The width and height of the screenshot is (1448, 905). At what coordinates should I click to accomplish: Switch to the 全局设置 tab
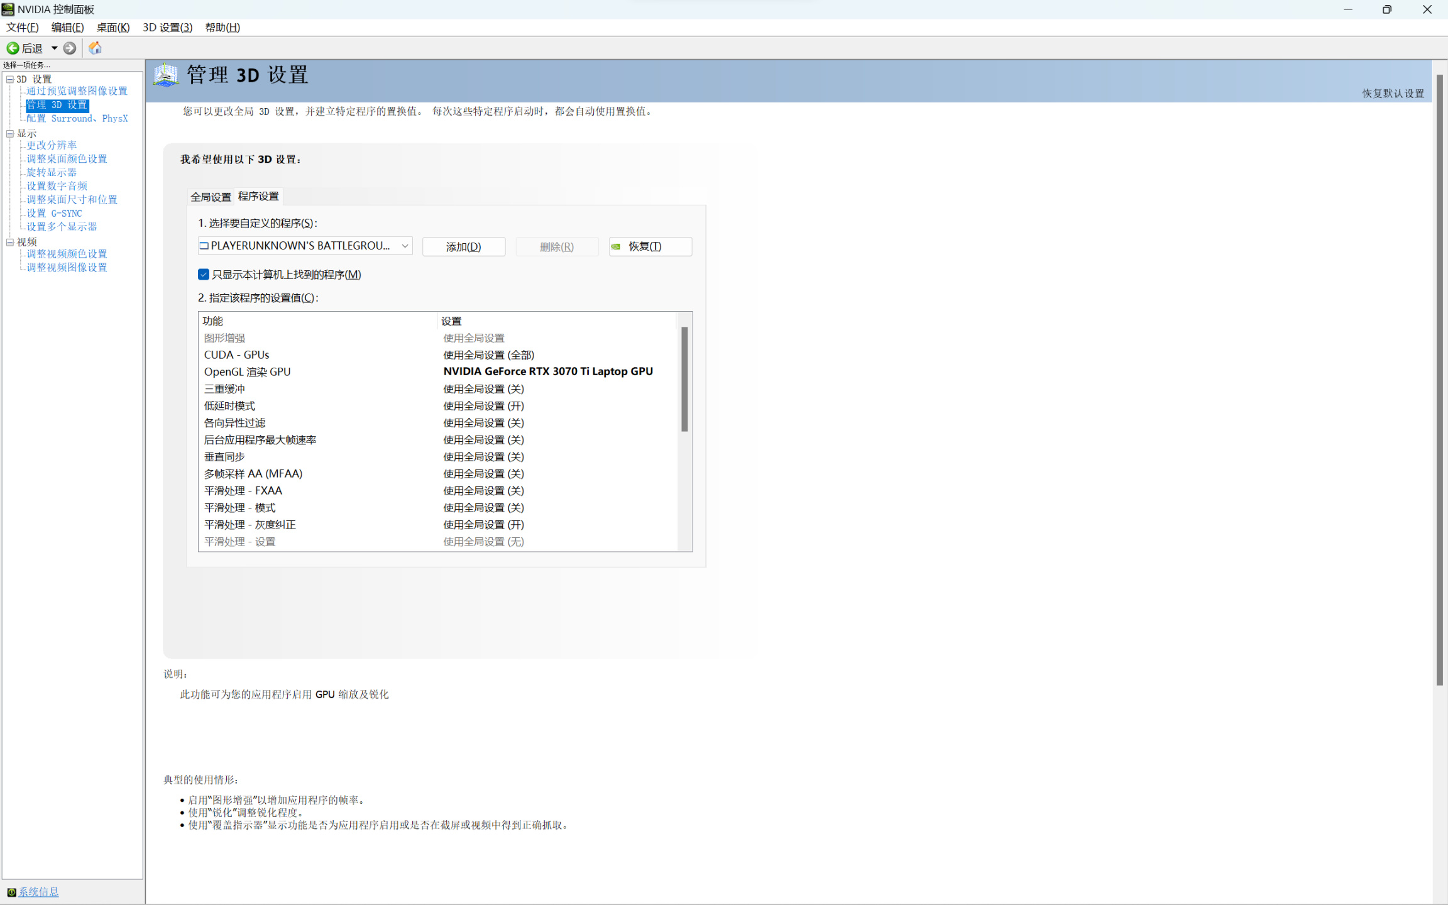[x=211, y=197]
